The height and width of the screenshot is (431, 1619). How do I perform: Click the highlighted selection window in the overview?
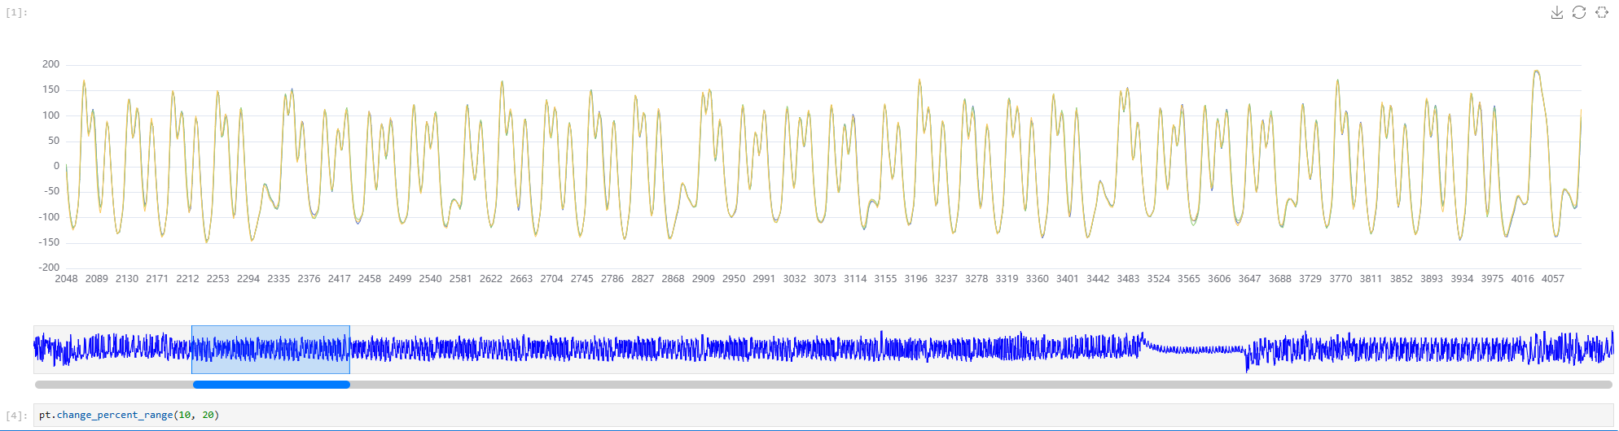click(x=270, y=350)
